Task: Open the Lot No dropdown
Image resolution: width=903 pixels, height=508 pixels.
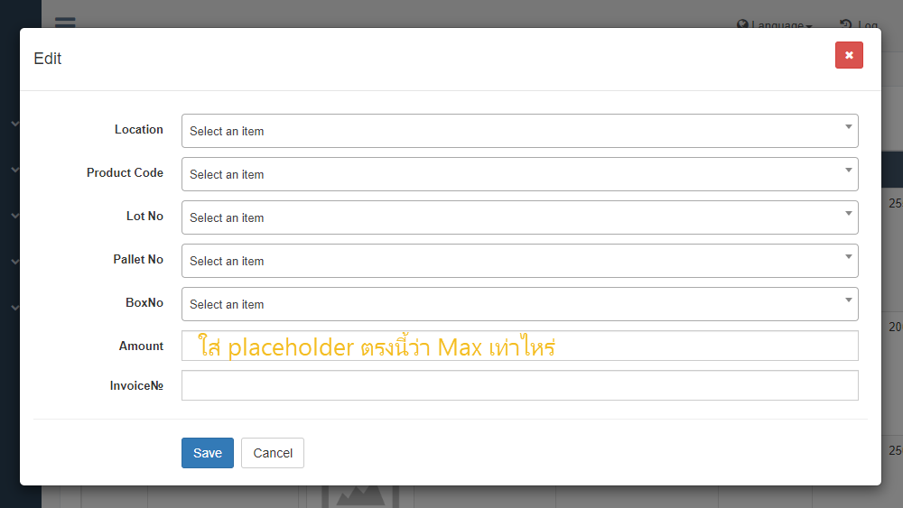Action: [x=519, y=217]
